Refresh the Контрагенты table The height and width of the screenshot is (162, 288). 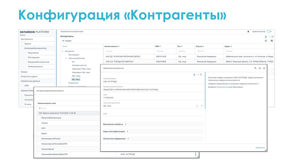pyautogui.click(x=266, y=41)
